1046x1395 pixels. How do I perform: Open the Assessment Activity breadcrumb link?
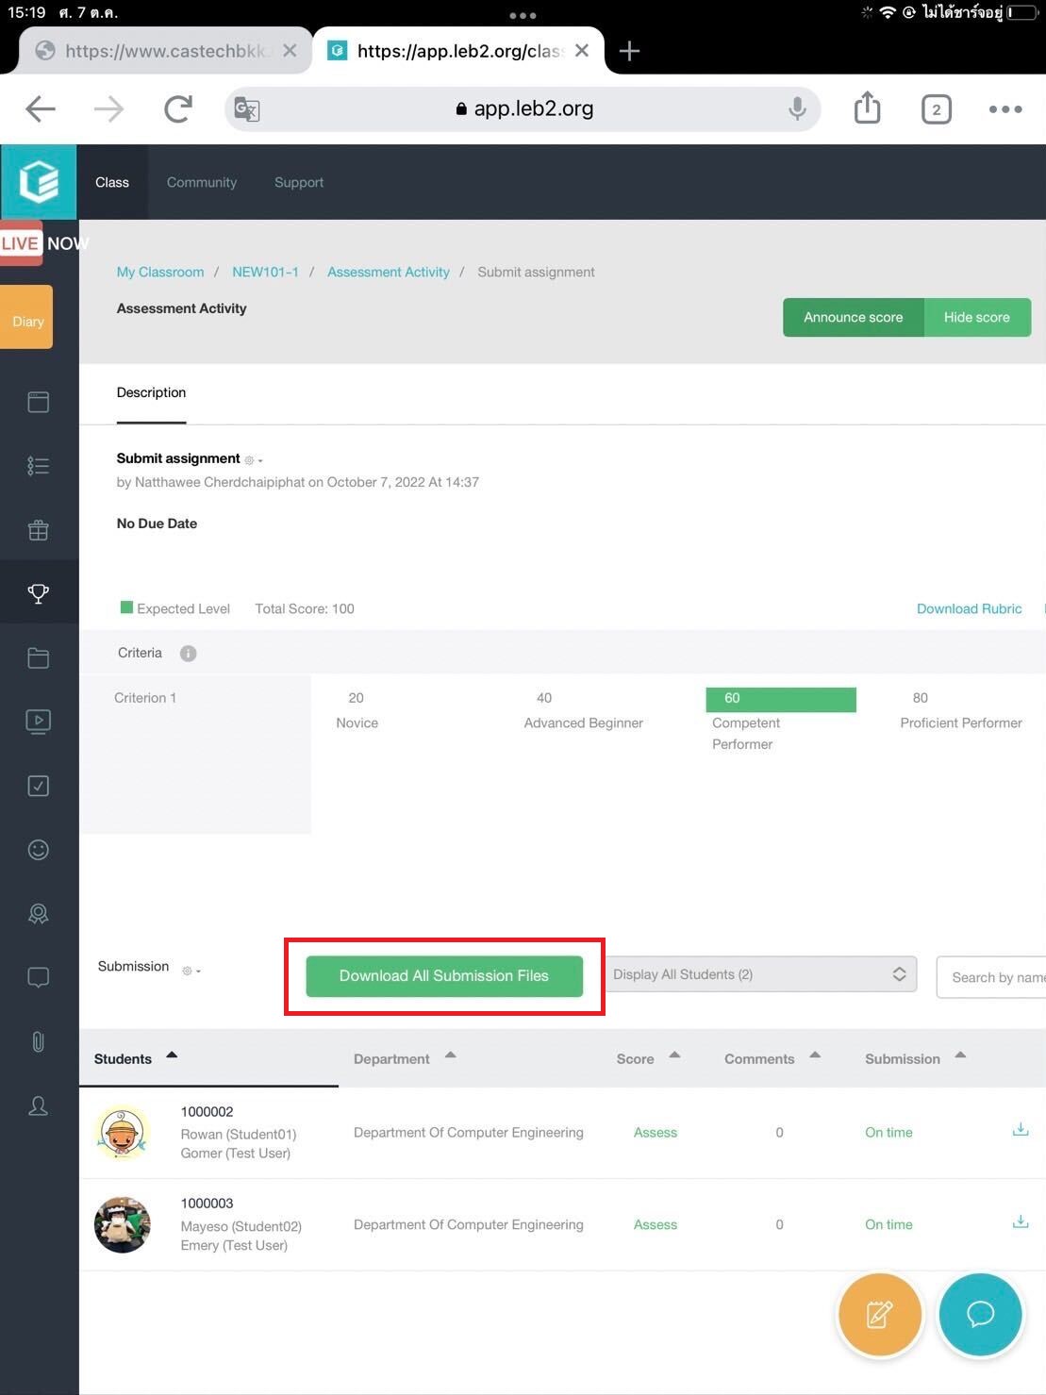coord(389,272)
